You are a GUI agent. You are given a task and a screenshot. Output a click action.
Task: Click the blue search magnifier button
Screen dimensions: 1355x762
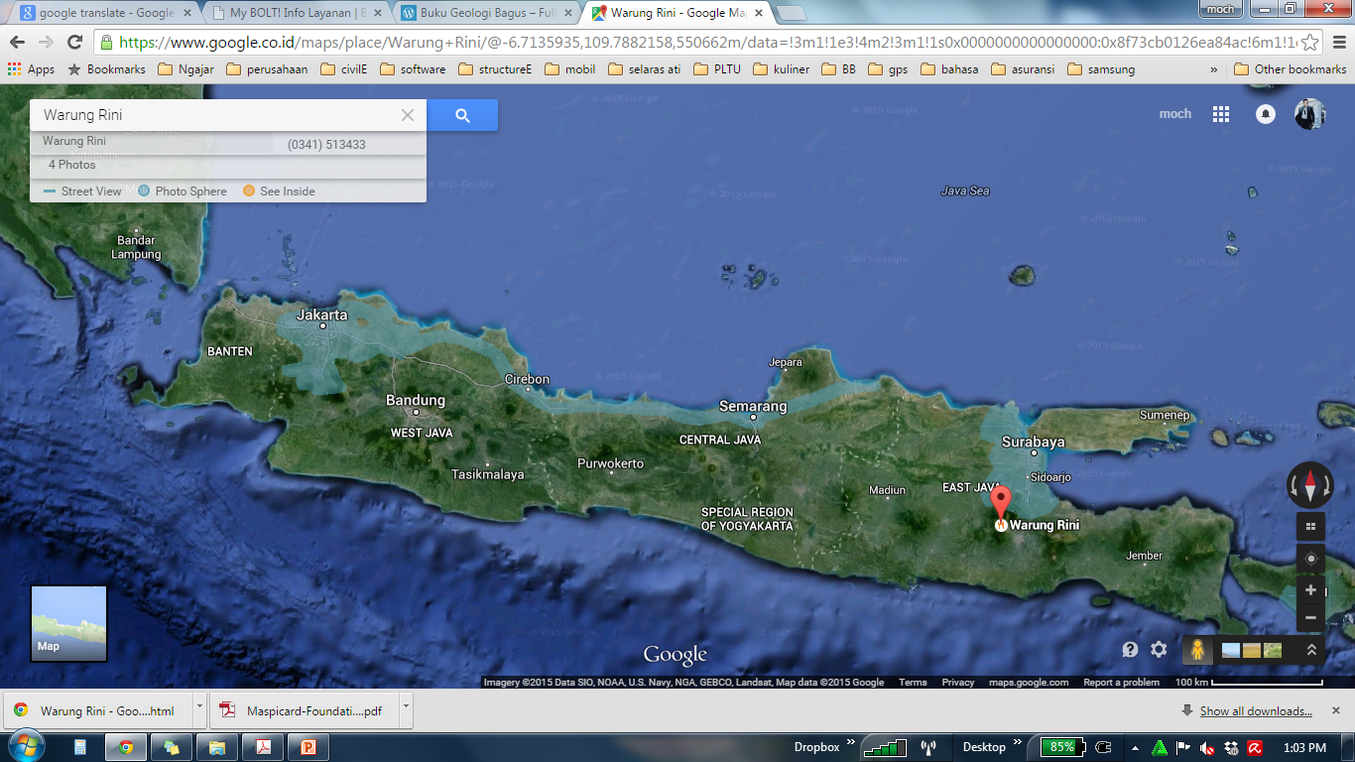(462, 115)
